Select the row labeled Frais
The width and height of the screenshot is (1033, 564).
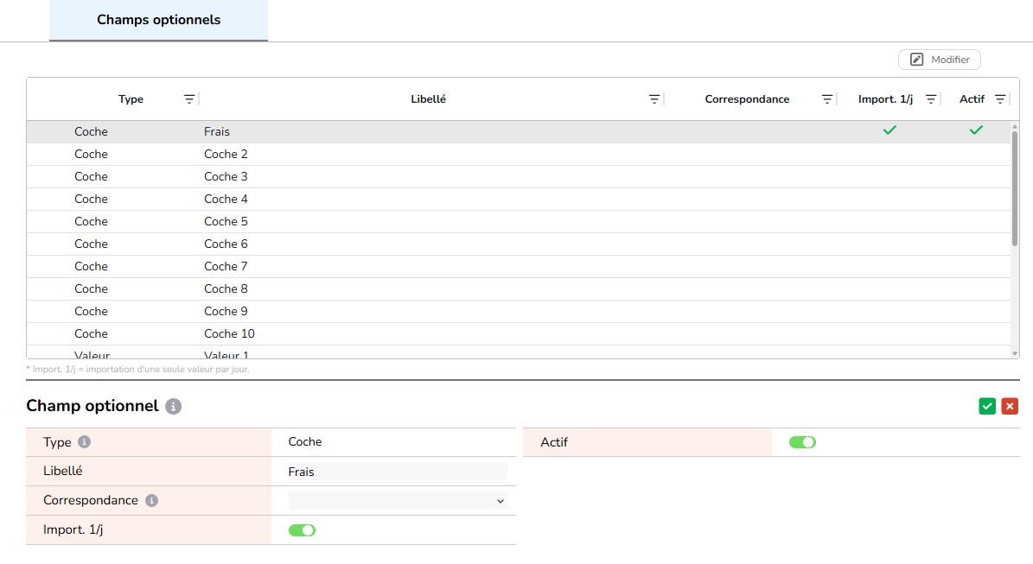[519, 131]
